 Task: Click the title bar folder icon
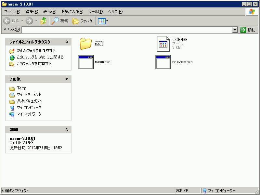click(x=4, y=4)
